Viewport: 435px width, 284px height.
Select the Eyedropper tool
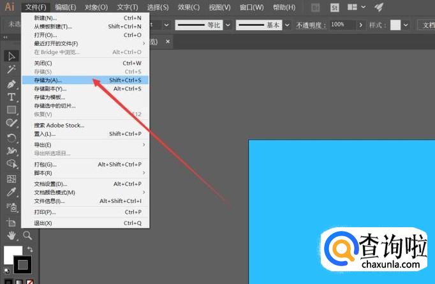[x=11, y=192]
